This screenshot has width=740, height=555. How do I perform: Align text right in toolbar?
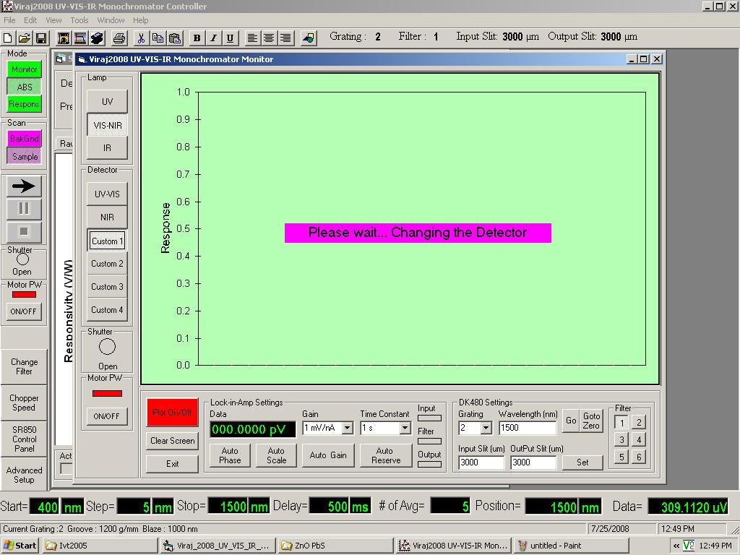[285, 38]
